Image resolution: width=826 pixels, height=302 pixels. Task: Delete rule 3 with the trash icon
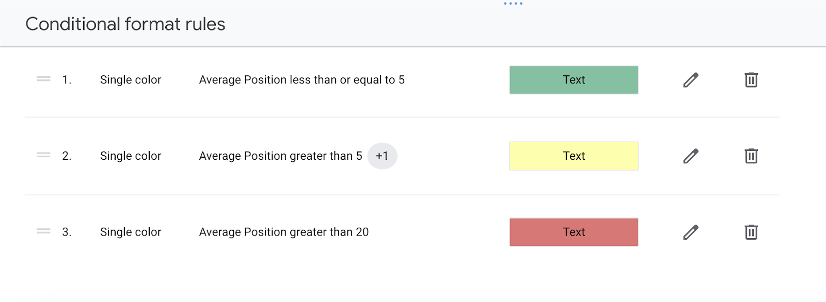pos(751,232)
